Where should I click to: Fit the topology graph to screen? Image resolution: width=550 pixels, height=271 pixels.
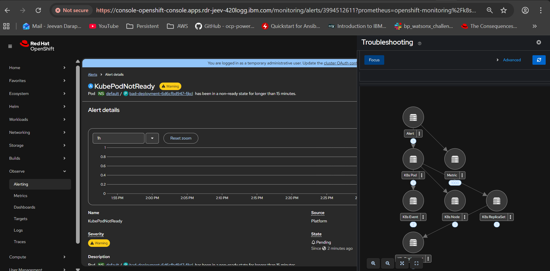(402, 263)
